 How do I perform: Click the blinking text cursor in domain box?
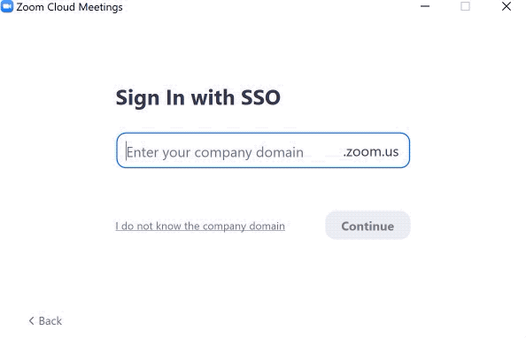coord(126,151)
